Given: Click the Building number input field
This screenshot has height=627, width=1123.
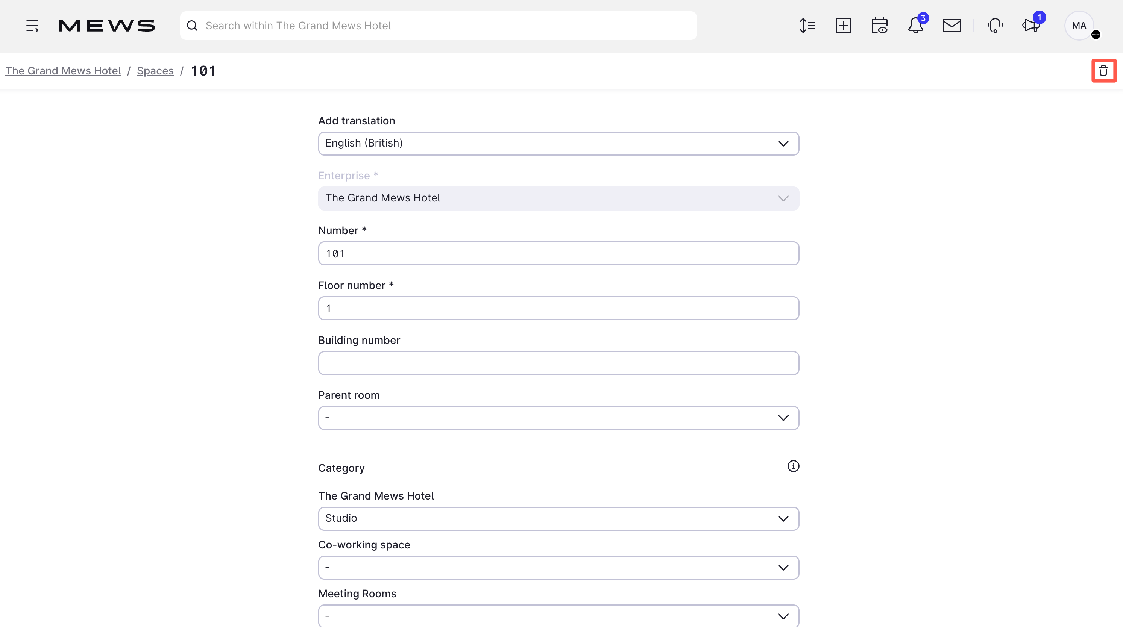Looking at the screenshot, I should 558,363.
